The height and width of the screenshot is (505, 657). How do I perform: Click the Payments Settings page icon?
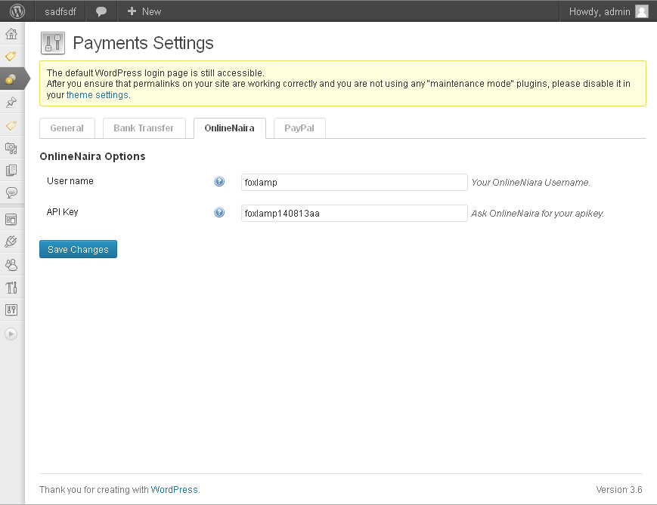pos(53,43)
